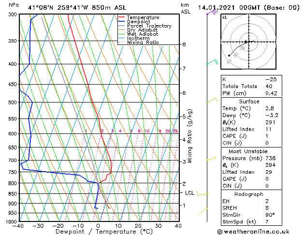
Task: Click the 500 pressure level label
Action: point(14,103)
